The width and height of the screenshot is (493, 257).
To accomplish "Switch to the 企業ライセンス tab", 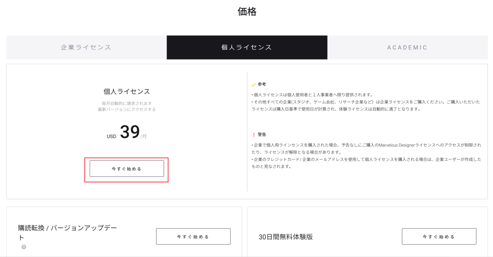I will (x=86, y=47).
